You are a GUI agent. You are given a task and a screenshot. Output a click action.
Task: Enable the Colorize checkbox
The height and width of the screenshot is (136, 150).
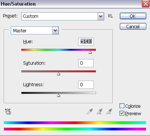coord(122,106)
